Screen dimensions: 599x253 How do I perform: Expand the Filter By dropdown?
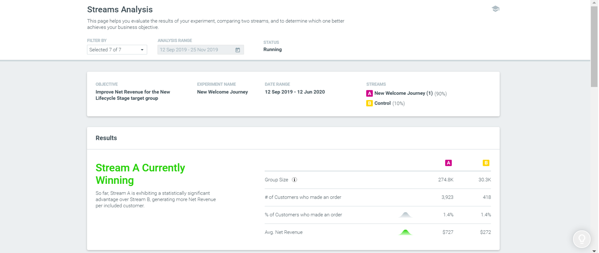117,50
